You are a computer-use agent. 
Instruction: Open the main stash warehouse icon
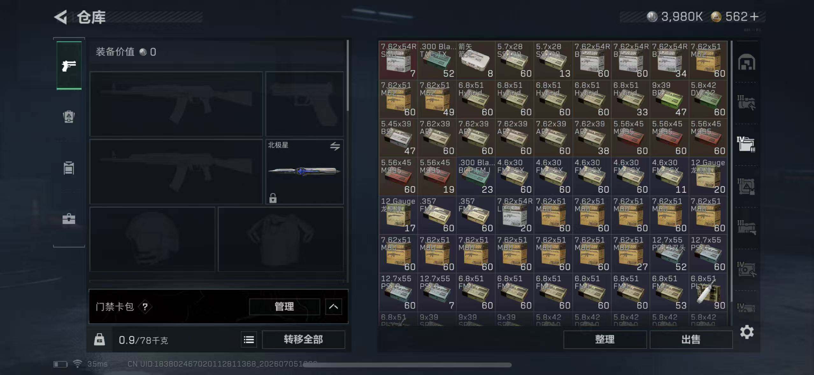(x=746, y=62)
